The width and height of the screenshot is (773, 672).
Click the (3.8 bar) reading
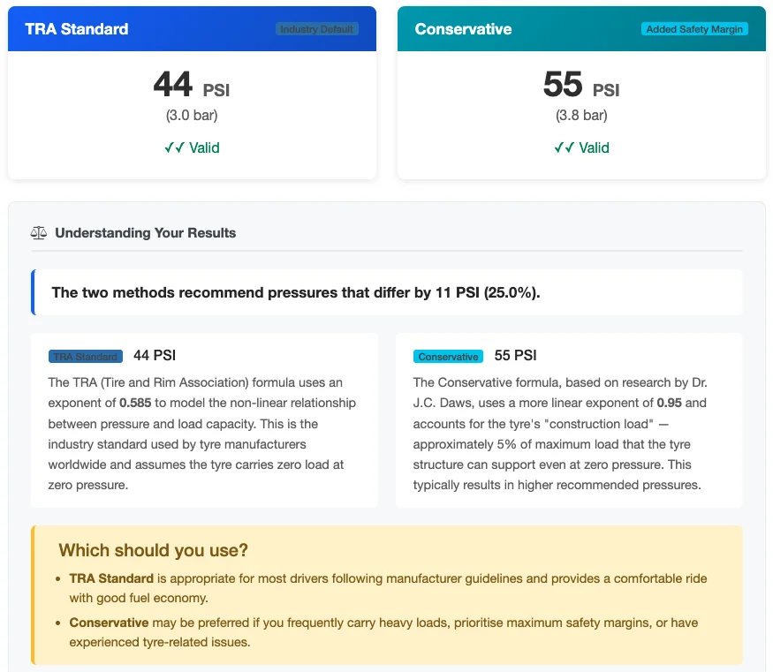tap(581, 116)
